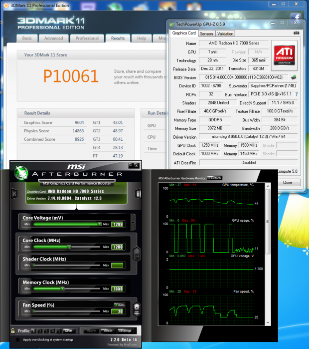Screen dimensions: 309x349
Task: Expand the Core Voltage dropdown arrow
Action: (133, 223)
